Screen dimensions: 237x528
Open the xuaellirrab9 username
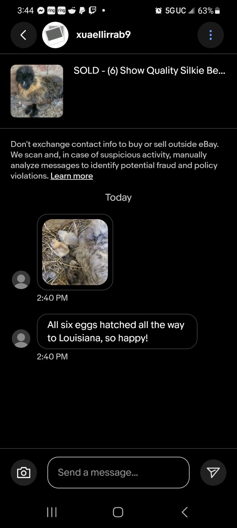pyautogui.click(x=103, y=34)
